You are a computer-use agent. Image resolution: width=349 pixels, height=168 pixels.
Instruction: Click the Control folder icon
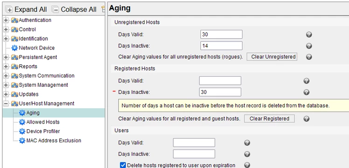click(x=14, y=29)
